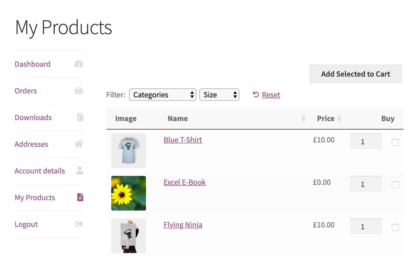Check the Buy box for Excel E-Book
Image resolution: width=418 pixels, height=257 pixels.
click(x=395, y=185)
